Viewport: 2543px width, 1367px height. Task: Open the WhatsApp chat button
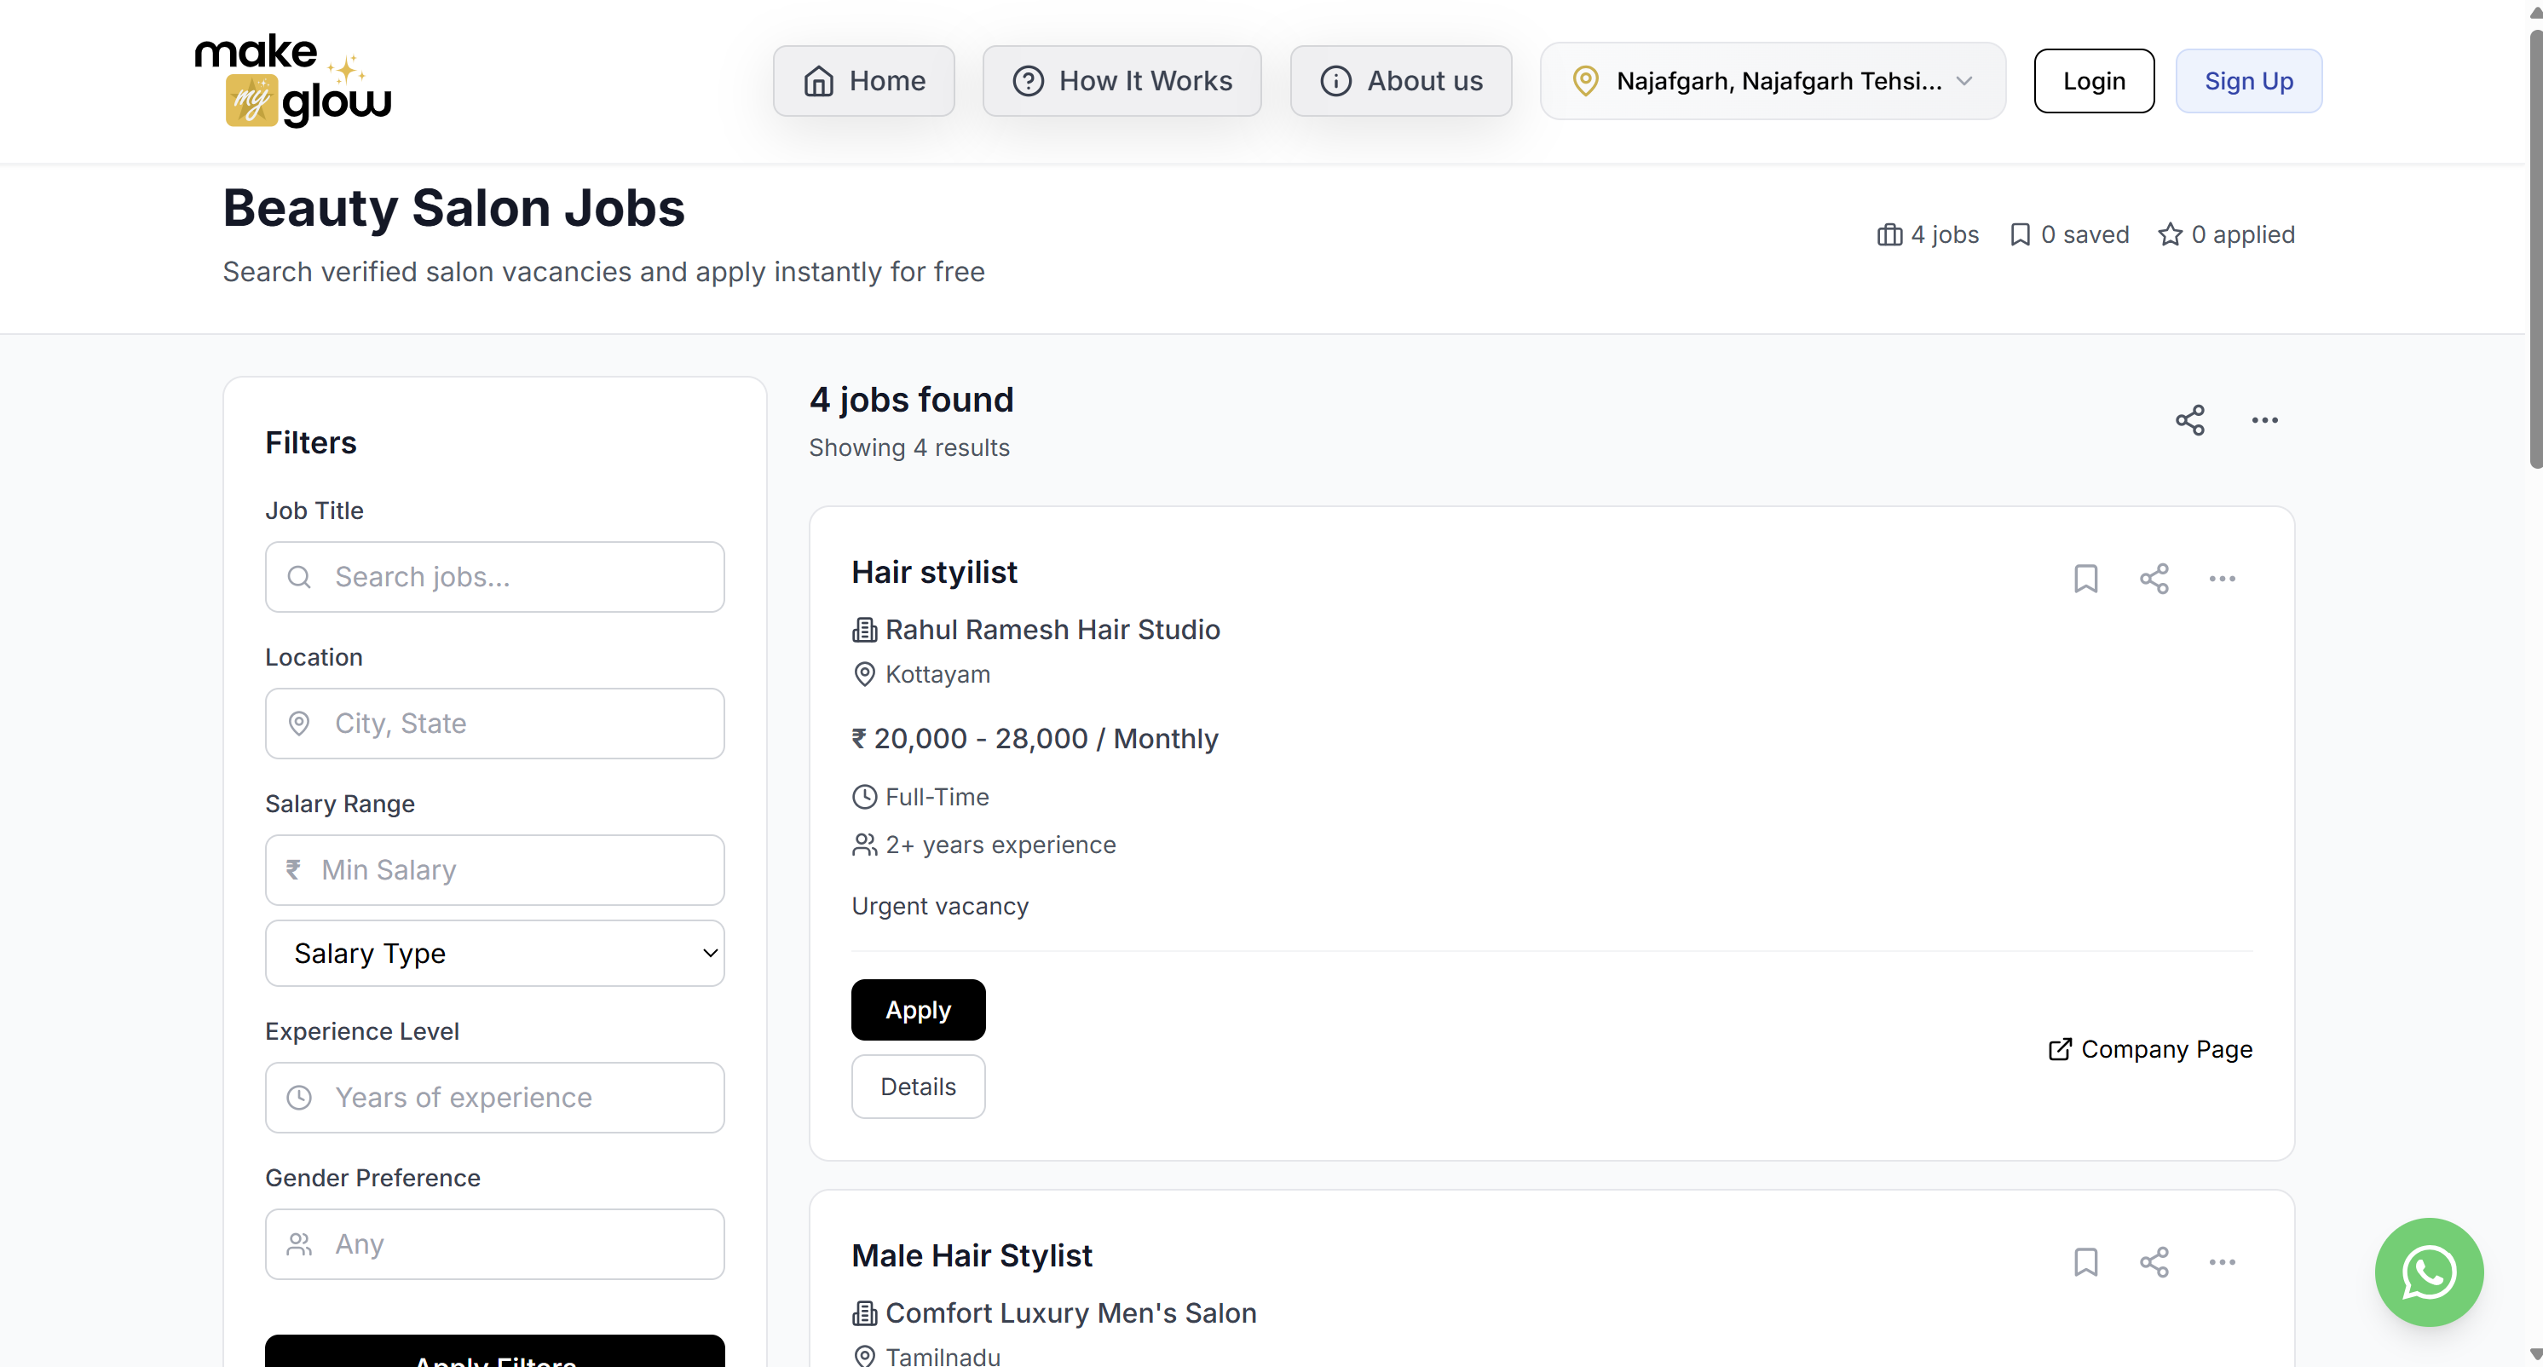point(2429,1272)
